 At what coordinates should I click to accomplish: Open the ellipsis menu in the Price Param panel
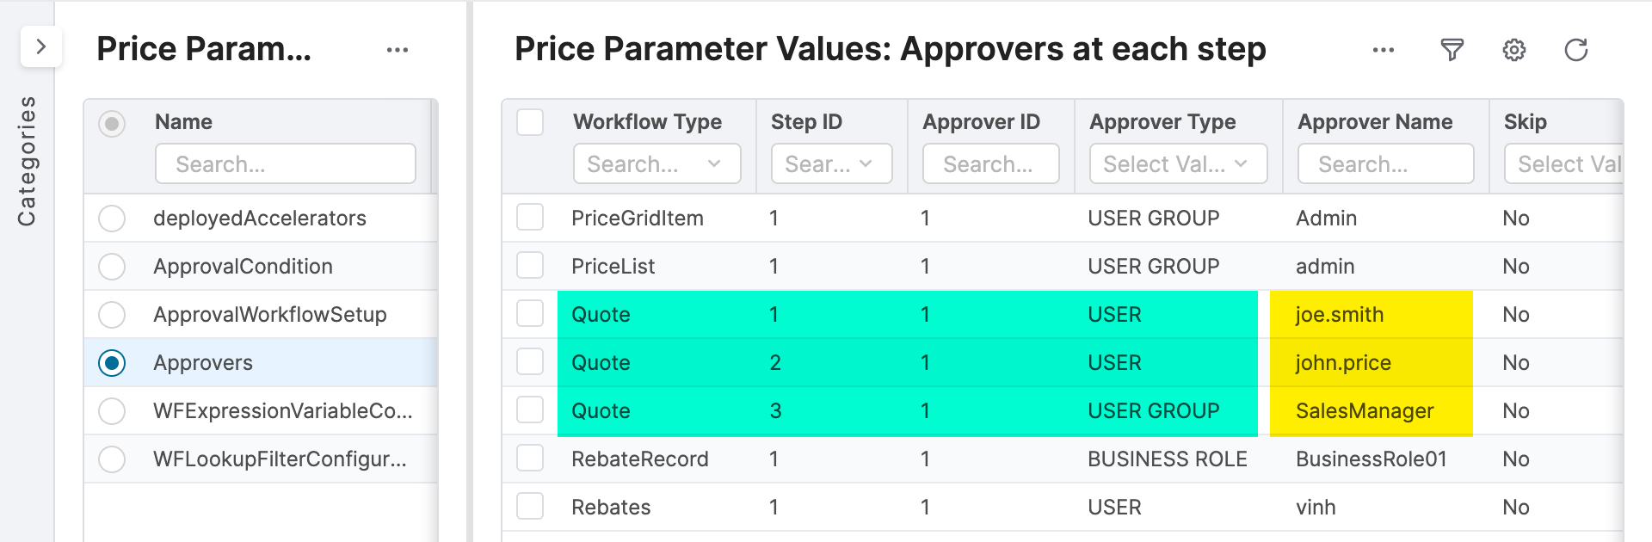[398, 50]
